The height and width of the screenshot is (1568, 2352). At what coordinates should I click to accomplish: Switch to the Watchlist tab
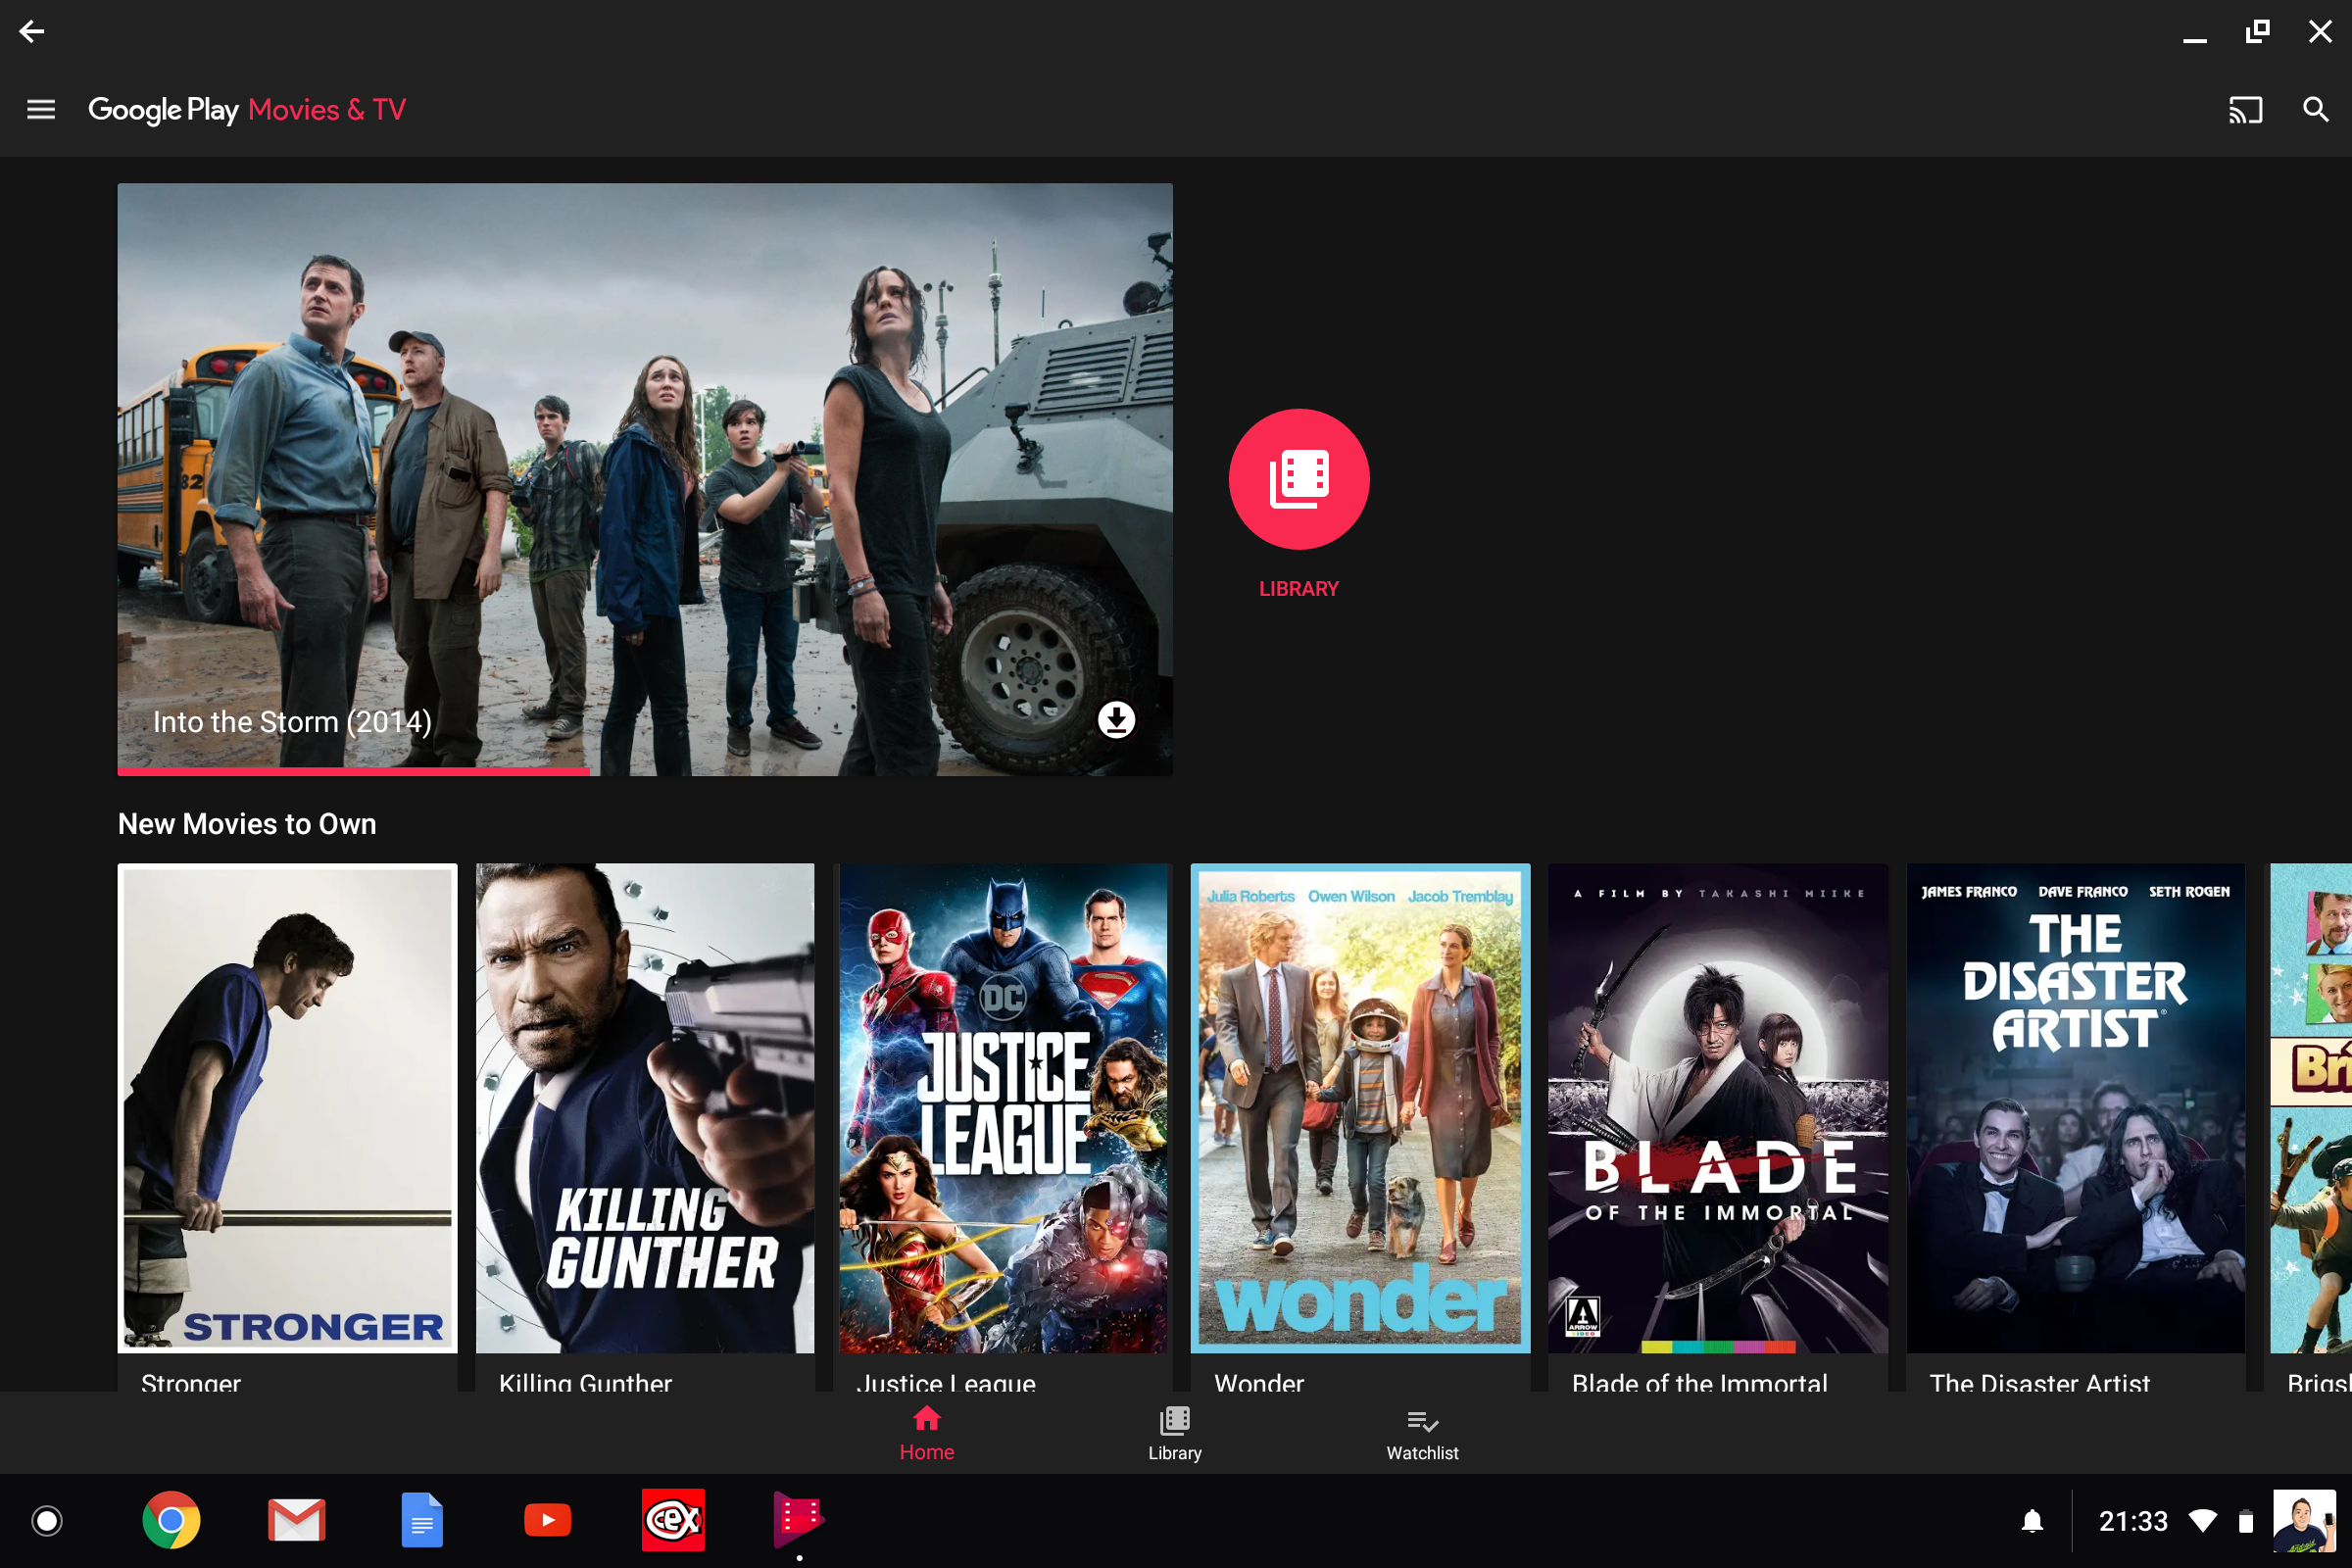pos(1422,1433)
